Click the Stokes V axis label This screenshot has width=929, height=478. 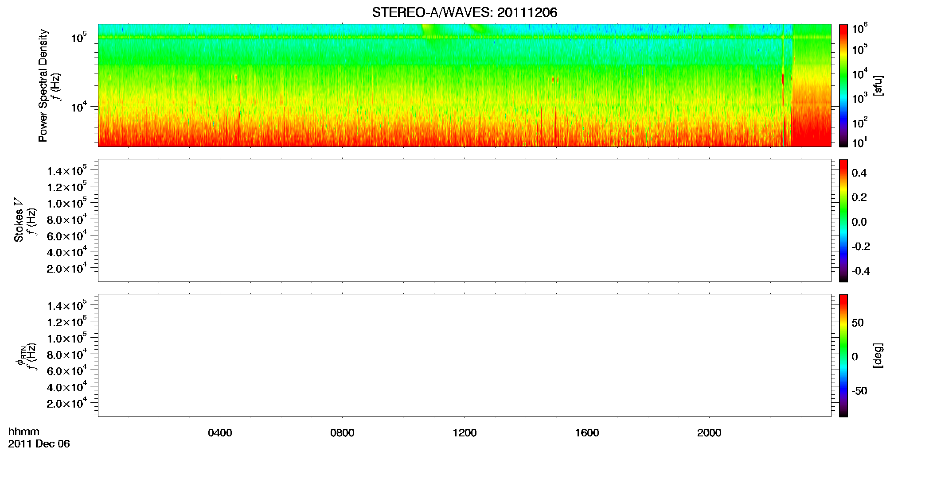pyautogui.click(x=19, y=220)
